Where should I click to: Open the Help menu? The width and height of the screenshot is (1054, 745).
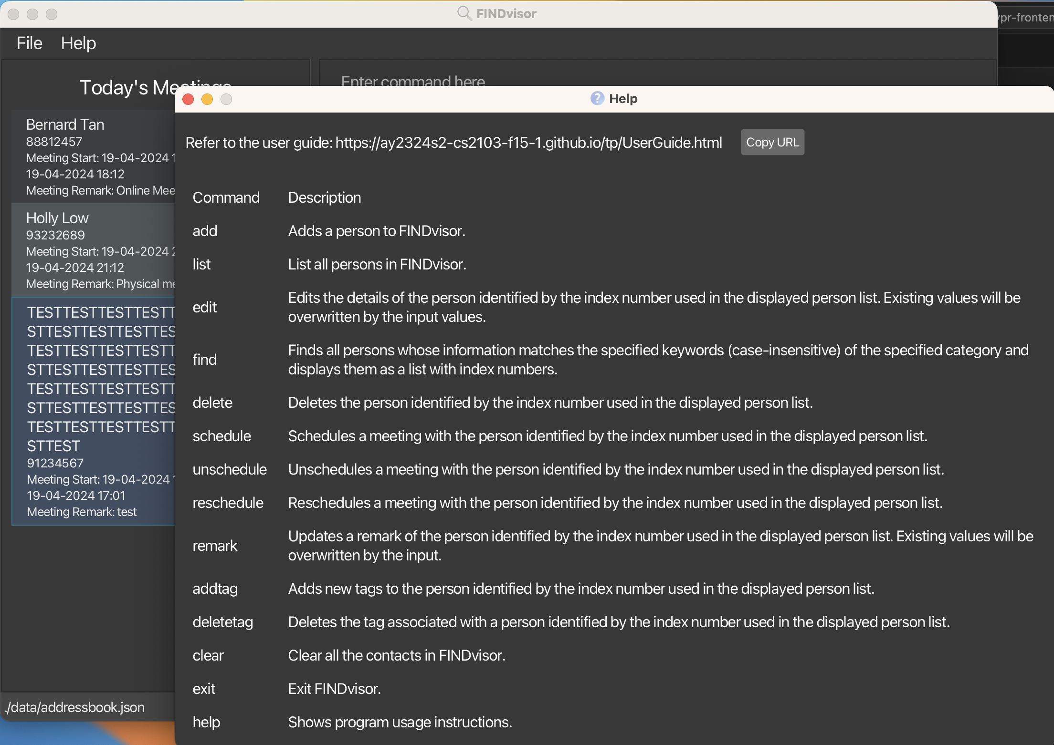tap(78, 43)
